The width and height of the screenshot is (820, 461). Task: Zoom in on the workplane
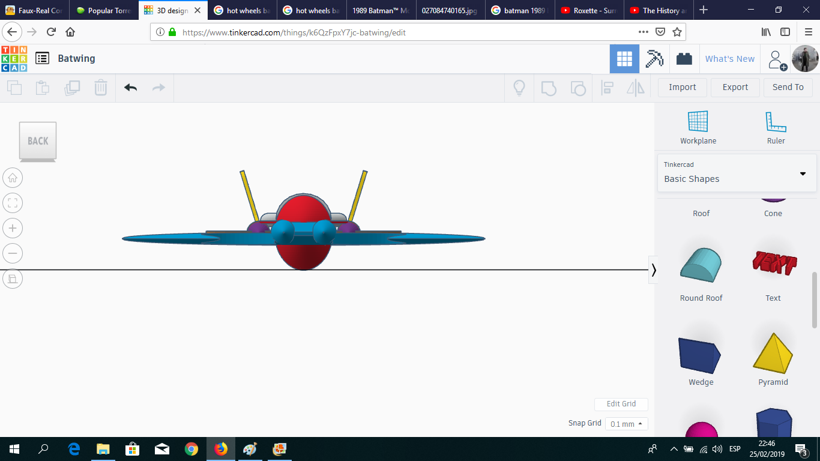(x=13, y=228)
